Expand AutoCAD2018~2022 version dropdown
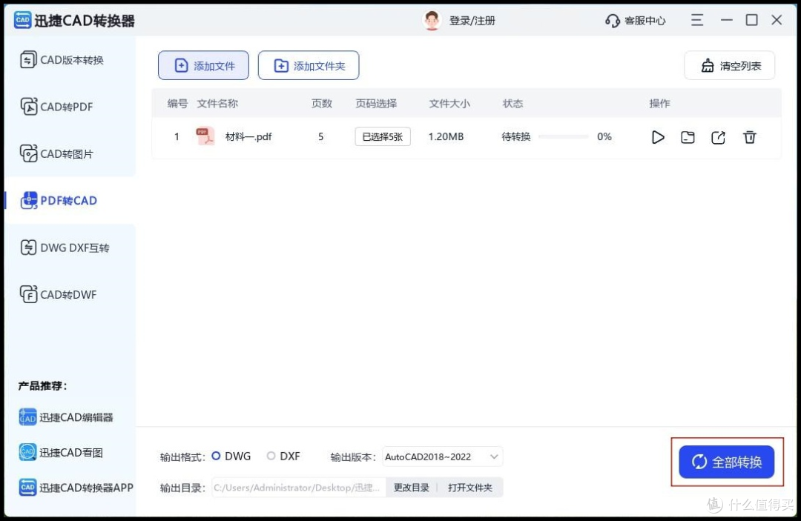Image resolution: width=801 pixels, height=521 pixels. (x=442, y=457)
